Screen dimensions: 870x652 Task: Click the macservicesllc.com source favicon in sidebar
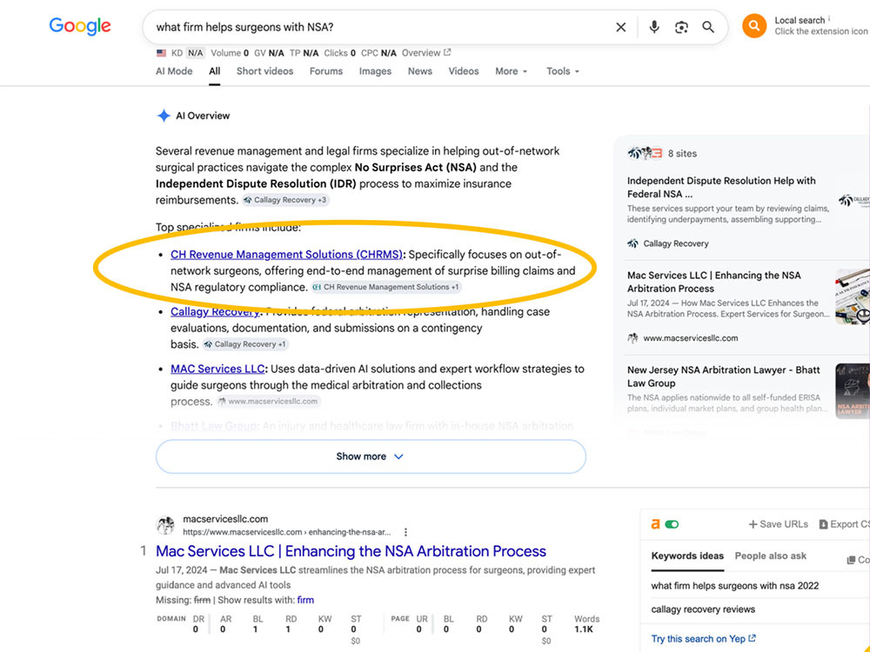(632, 337)
